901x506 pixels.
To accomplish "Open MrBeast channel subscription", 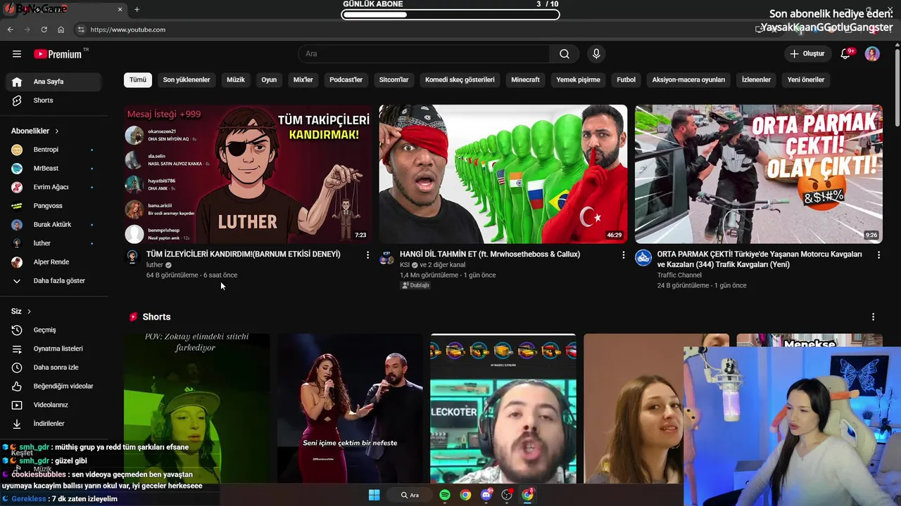I will tap(53, 169).
